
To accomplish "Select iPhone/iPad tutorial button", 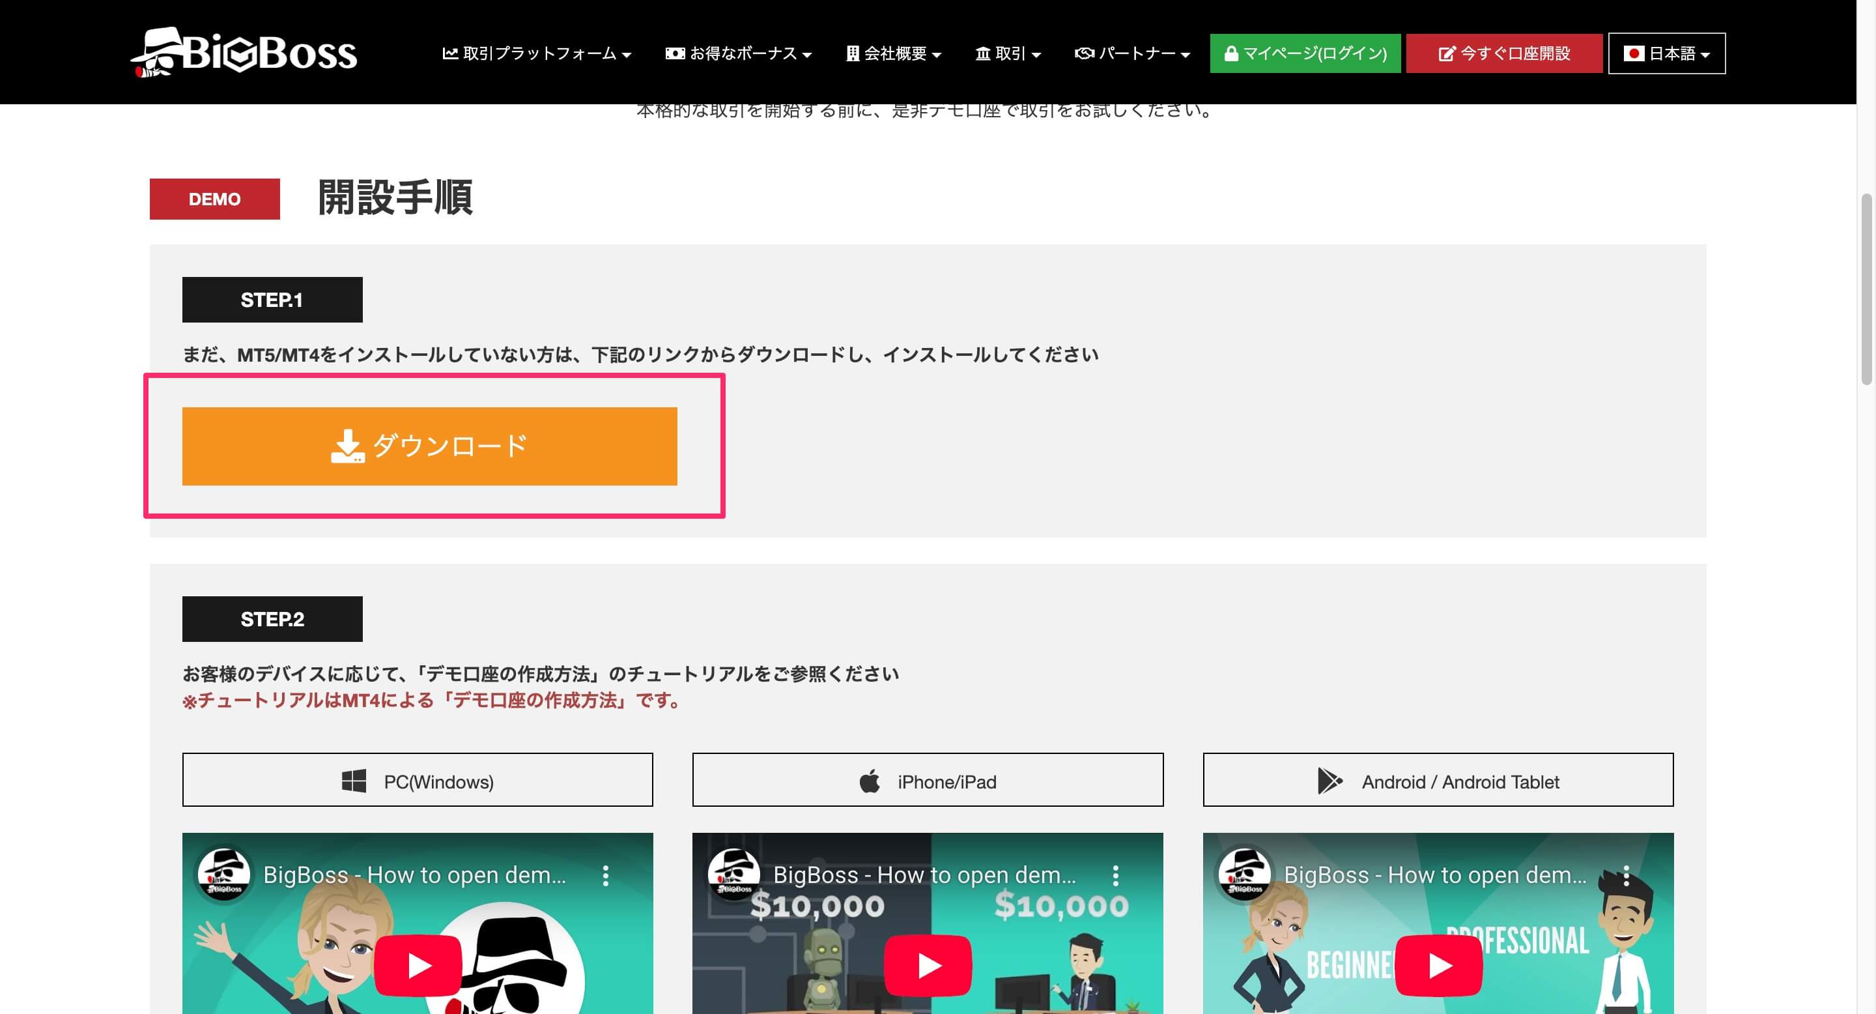I will (x=927, y=780).
